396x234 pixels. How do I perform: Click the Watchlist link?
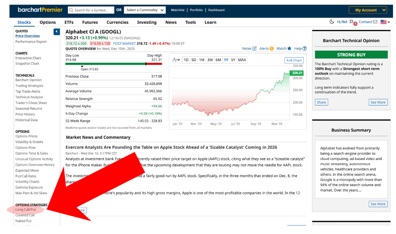point(177,10)
